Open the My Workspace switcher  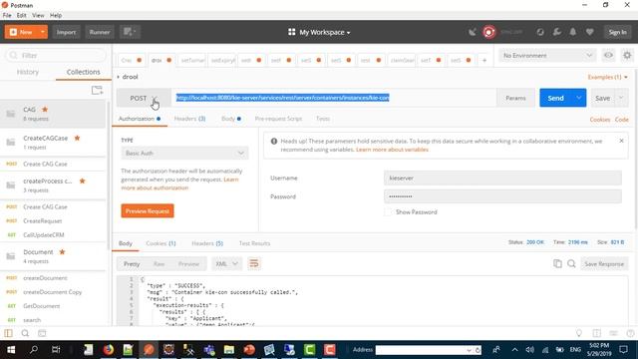coord(319,32)
